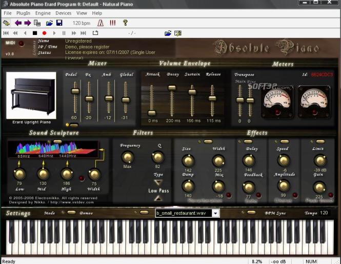The width and height of the screenshot is (341, 264).
Task: Click the Pedal mixer slider handle
Action: coord(75,90)
